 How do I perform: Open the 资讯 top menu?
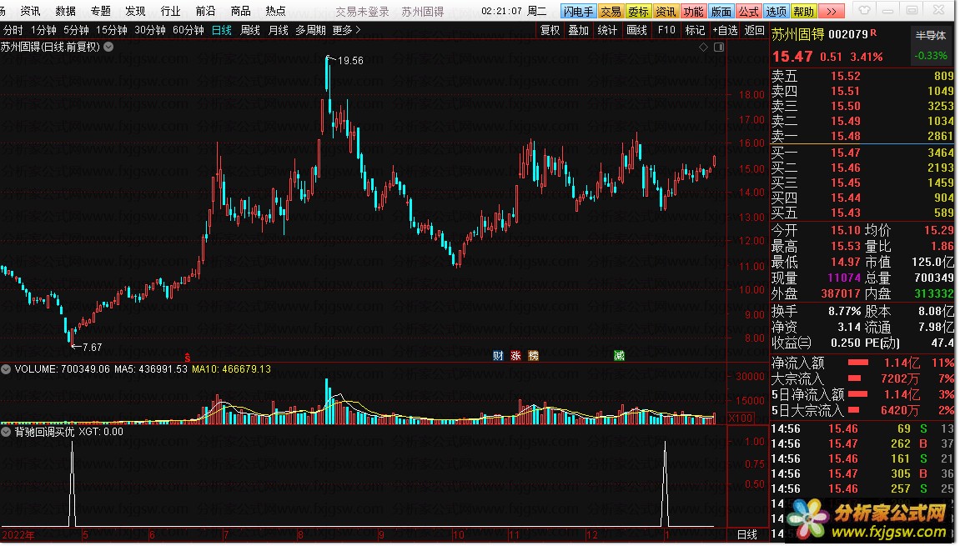coord(31,11)
